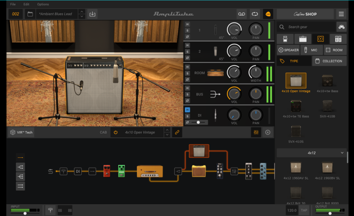Open the tuner icon in bottom bar

(50, 210)
